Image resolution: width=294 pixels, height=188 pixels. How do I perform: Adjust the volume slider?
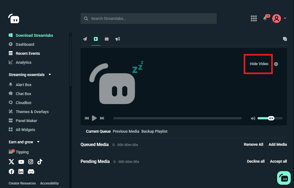(271, 118)
